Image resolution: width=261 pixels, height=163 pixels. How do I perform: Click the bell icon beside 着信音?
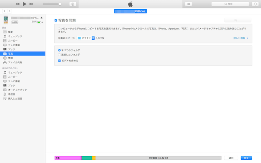coord(5,94)
